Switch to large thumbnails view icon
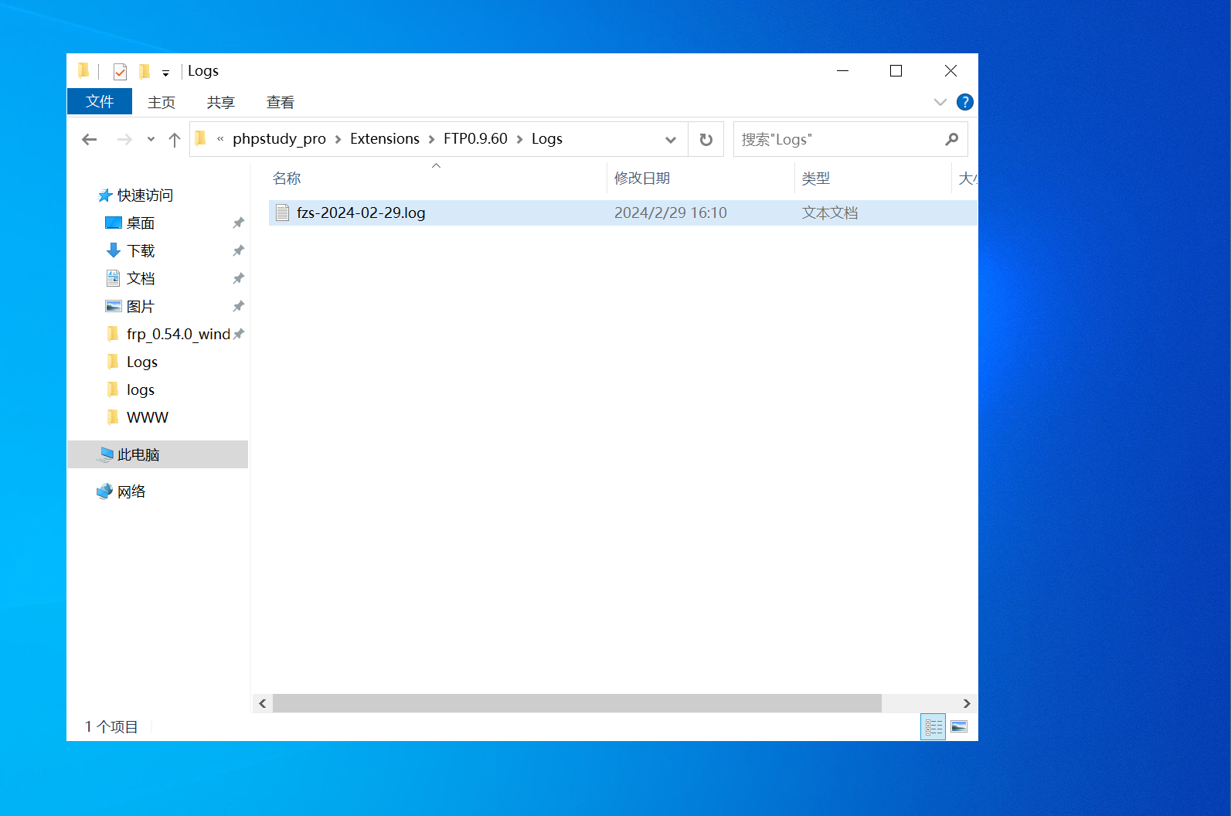 [x=959, y=727]
